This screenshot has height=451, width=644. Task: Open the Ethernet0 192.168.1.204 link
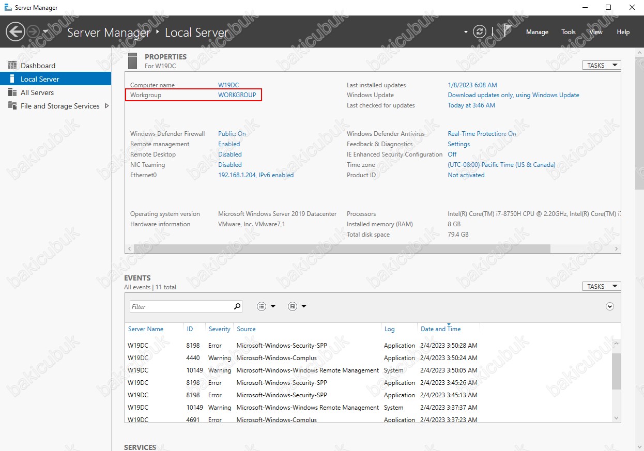pyautogui.click(x=256, y=175)
